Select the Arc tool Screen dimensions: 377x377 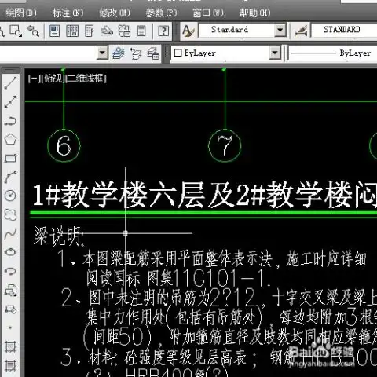[x=11, y=178]
